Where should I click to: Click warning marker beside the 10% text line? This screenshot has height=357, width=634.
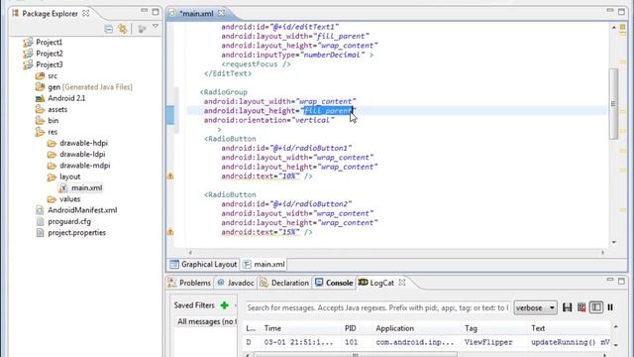click(170, 177)
